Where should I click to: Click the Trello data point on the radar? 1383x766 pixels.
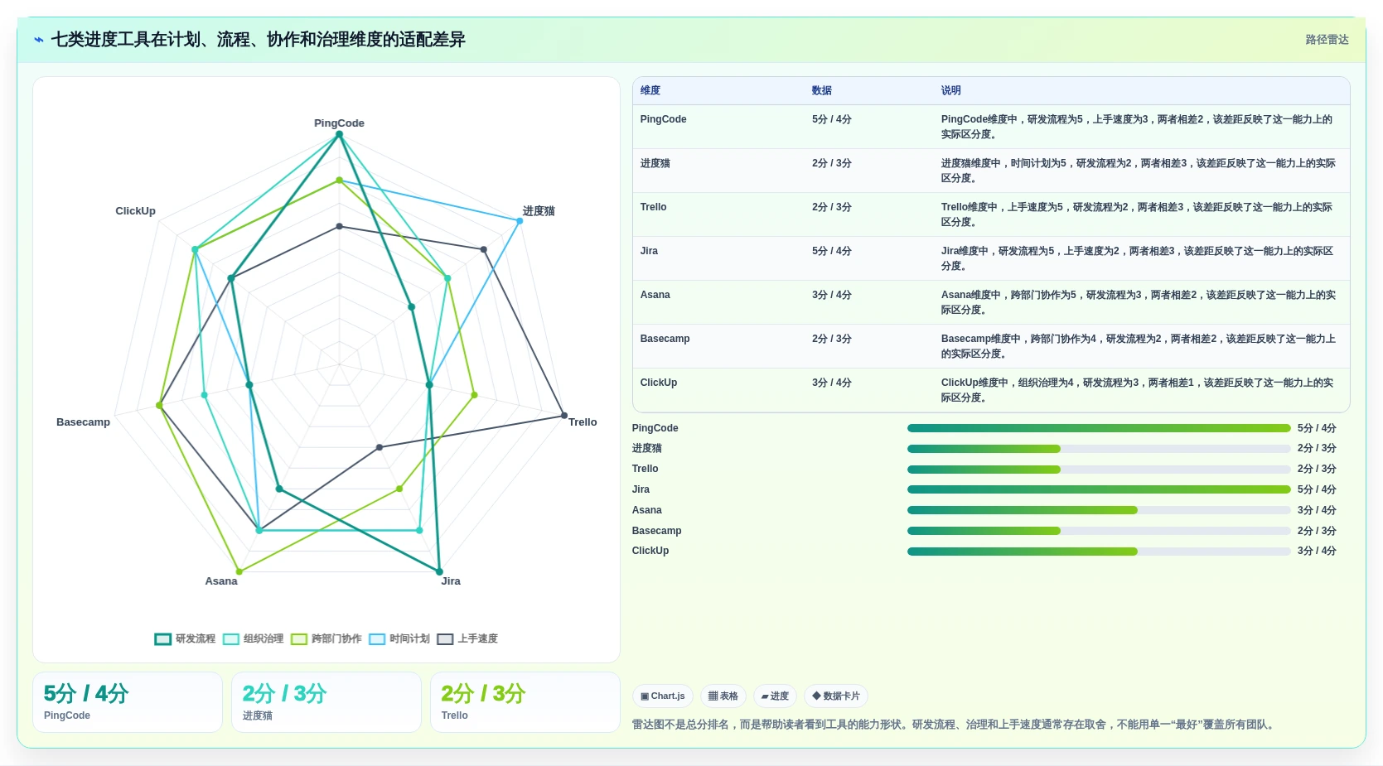[564, 416]
